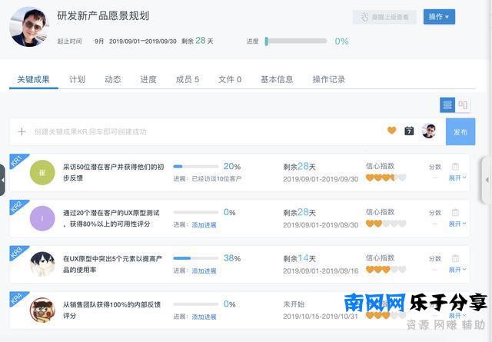Click the assignee avatar in create bar
492x342 pixels.
[x=429, y=131]
